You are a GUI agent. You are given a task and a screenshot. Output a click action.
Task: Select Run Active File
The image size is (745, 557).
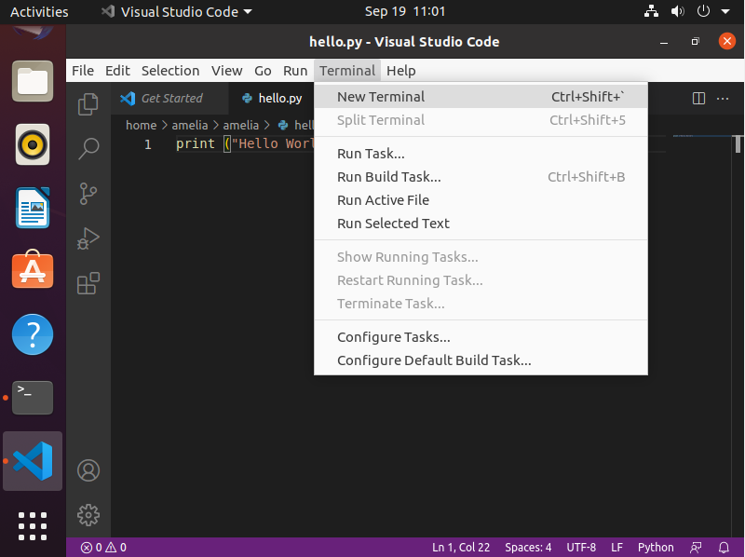(481, 200)
